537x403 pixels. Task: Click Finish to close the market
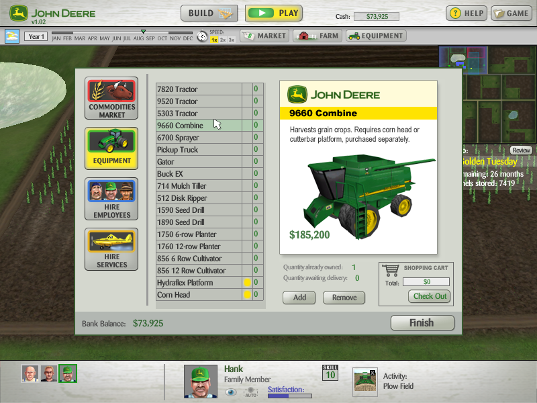(x=422, y=323)
